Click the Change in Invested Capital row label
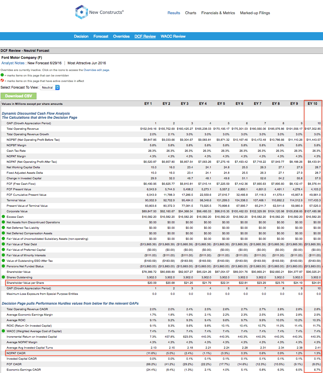323x373 pixels. 24,178
